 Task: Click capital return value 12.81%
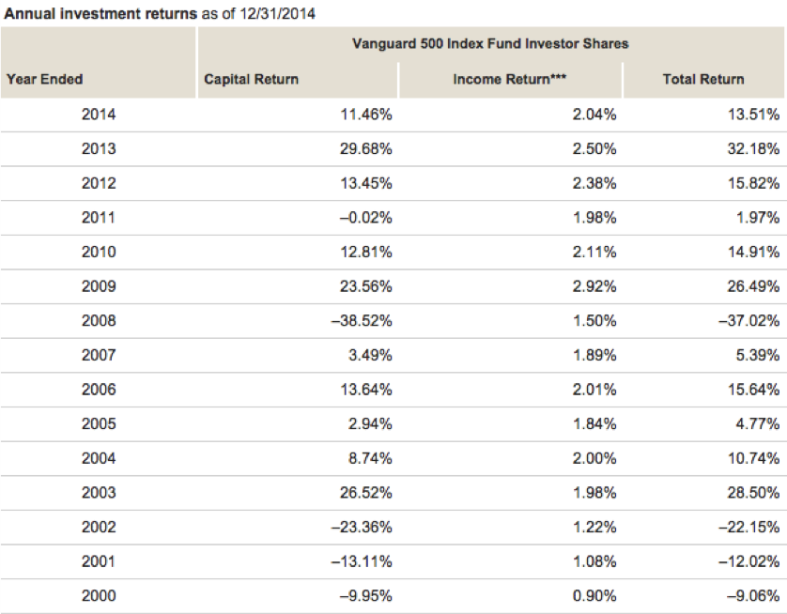coord(366,252)
